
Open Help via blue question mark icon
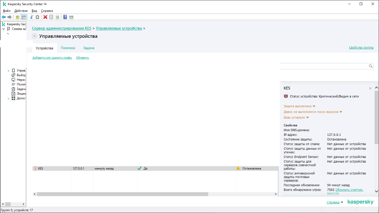click(x=65, y=17)
